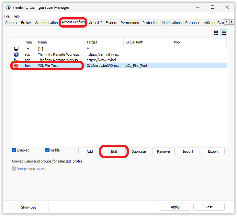The image size is (237, 216).
Task: Switch to the Protection tab
Action: click(x=151, y=23)
